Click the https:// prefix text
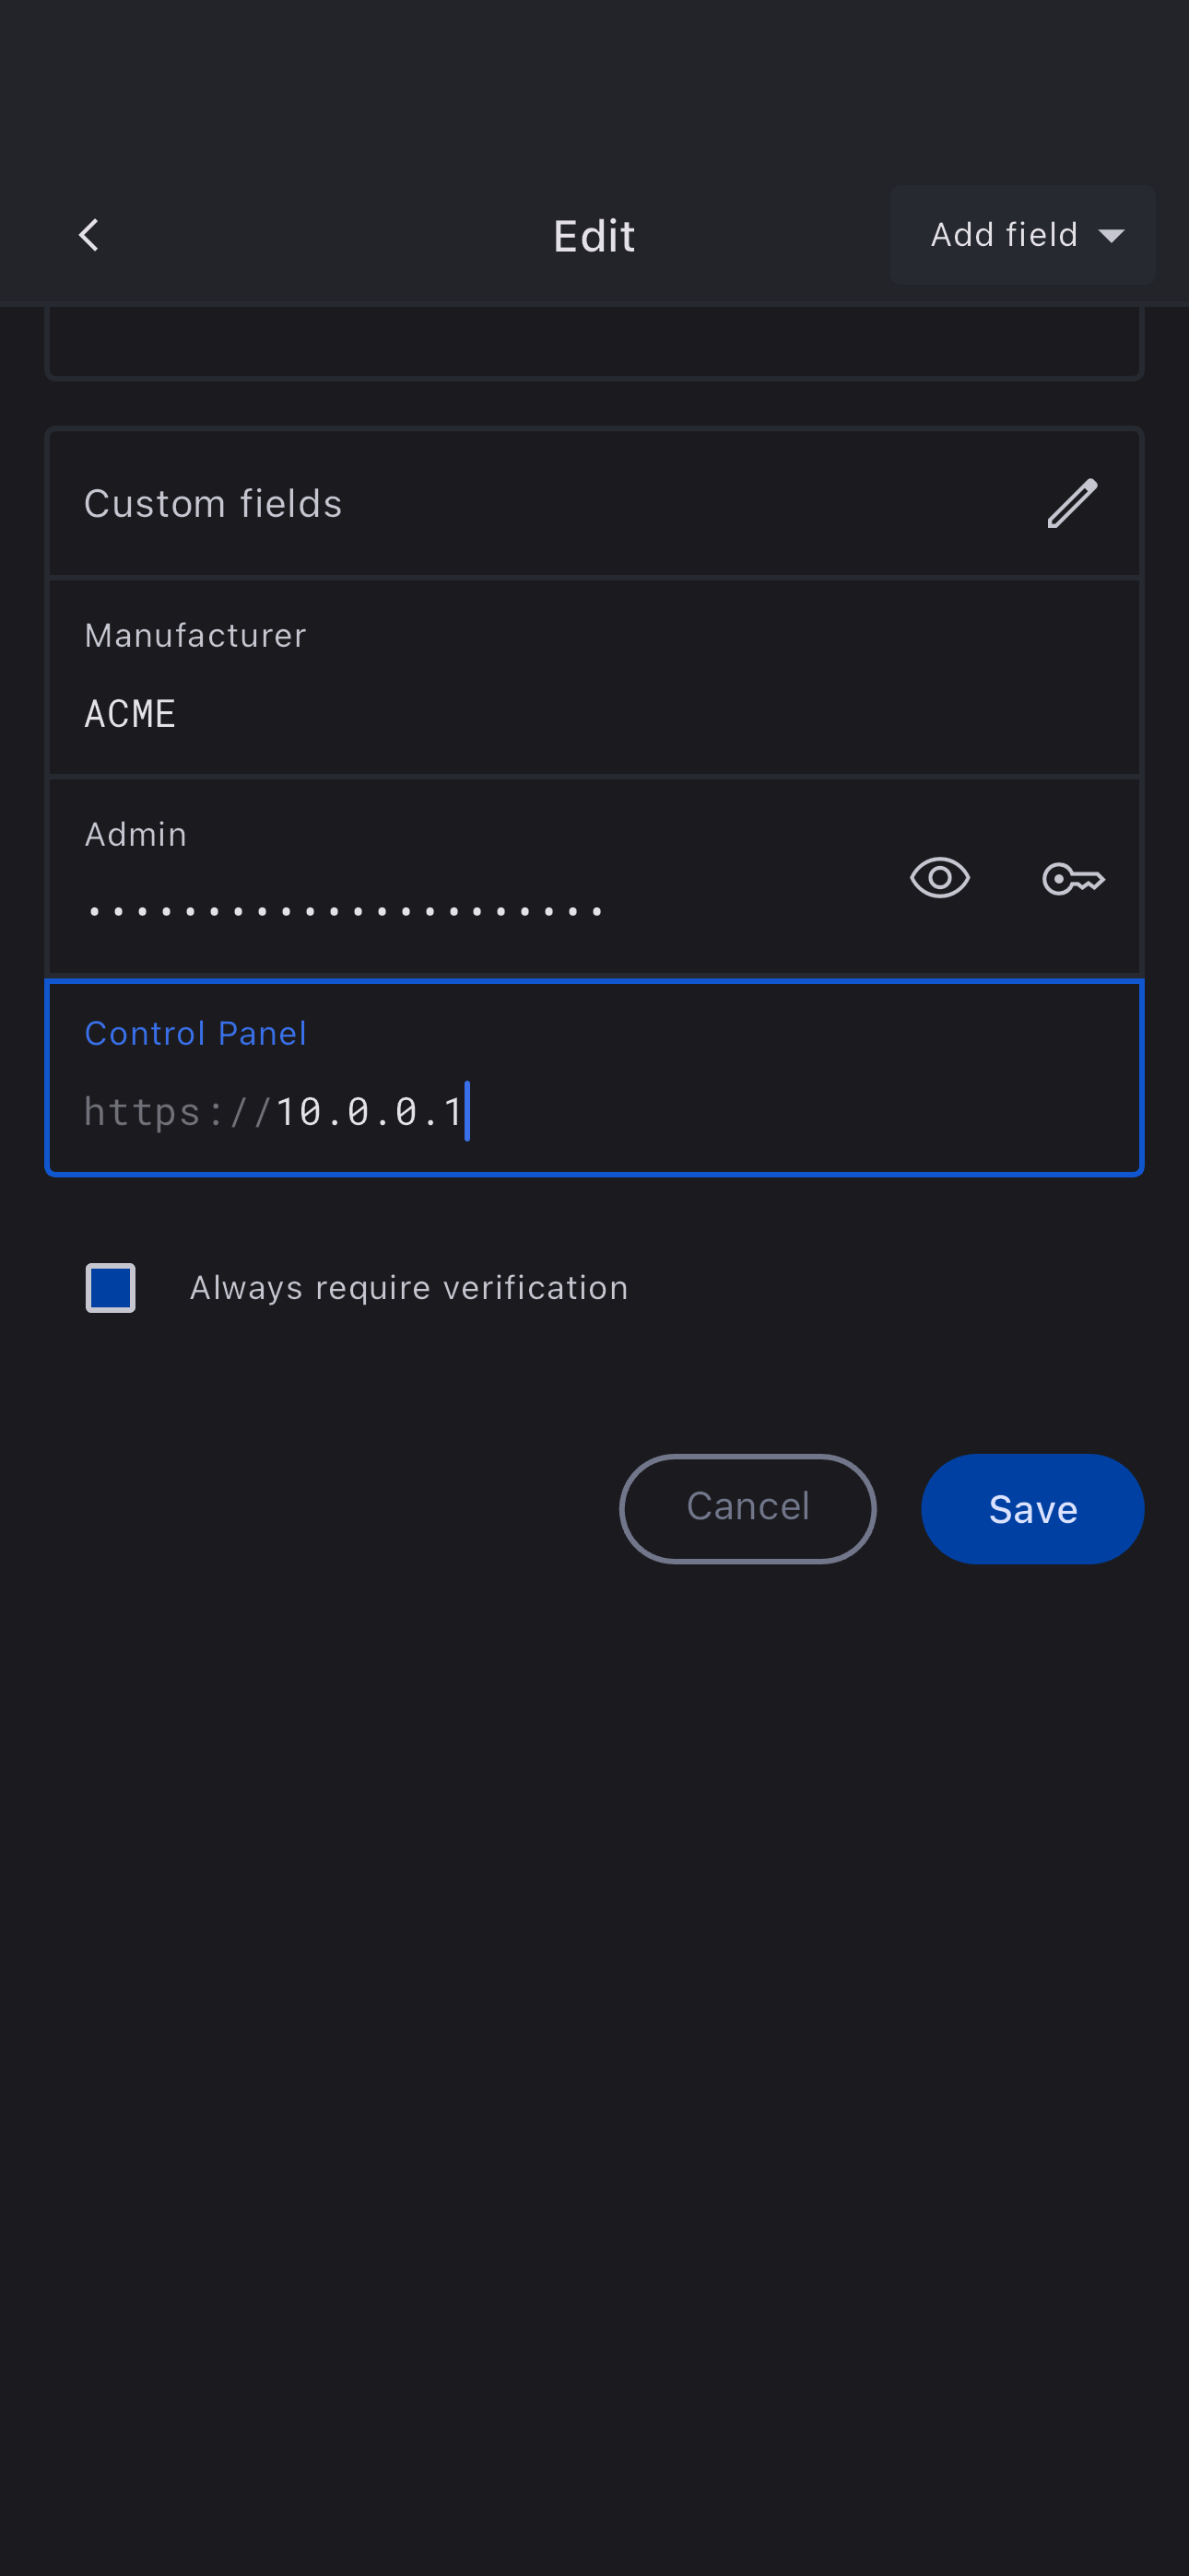The height and width of the screenshot is (2576, 1189). coord(177,1112)
